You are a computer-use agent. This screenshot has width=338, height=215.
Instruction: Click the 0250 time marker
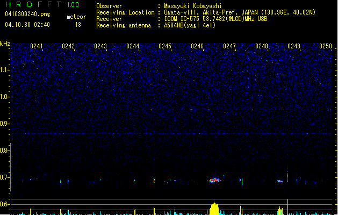point(326,46)
